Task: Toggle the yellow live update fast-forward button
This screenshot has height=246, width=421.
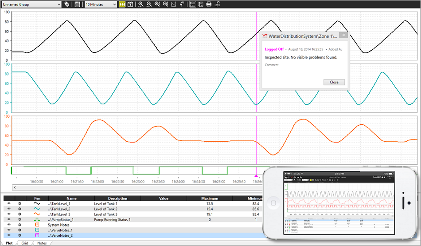Action: pos(122,4)
